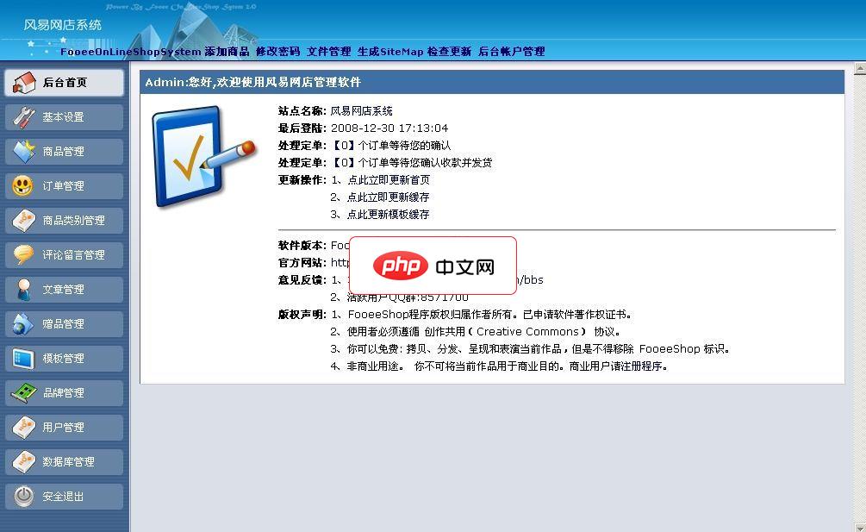The image size is (866, 532).
Task: Open 商品管理 product management icon
Action: [22, 151]
